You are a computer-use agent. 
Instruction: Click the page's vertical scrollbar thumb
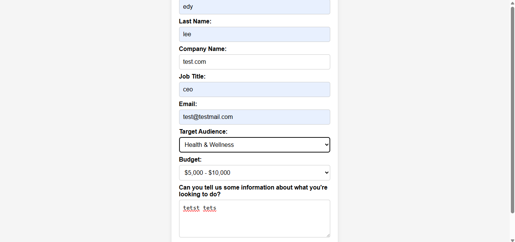click(512, 109)
